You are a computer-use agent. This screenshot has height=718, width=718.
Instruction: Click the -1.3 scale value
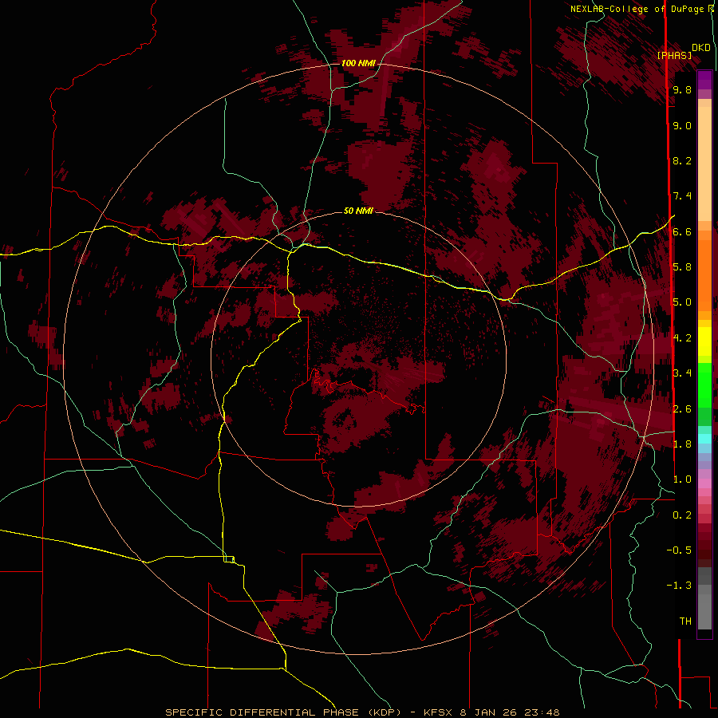679,586
